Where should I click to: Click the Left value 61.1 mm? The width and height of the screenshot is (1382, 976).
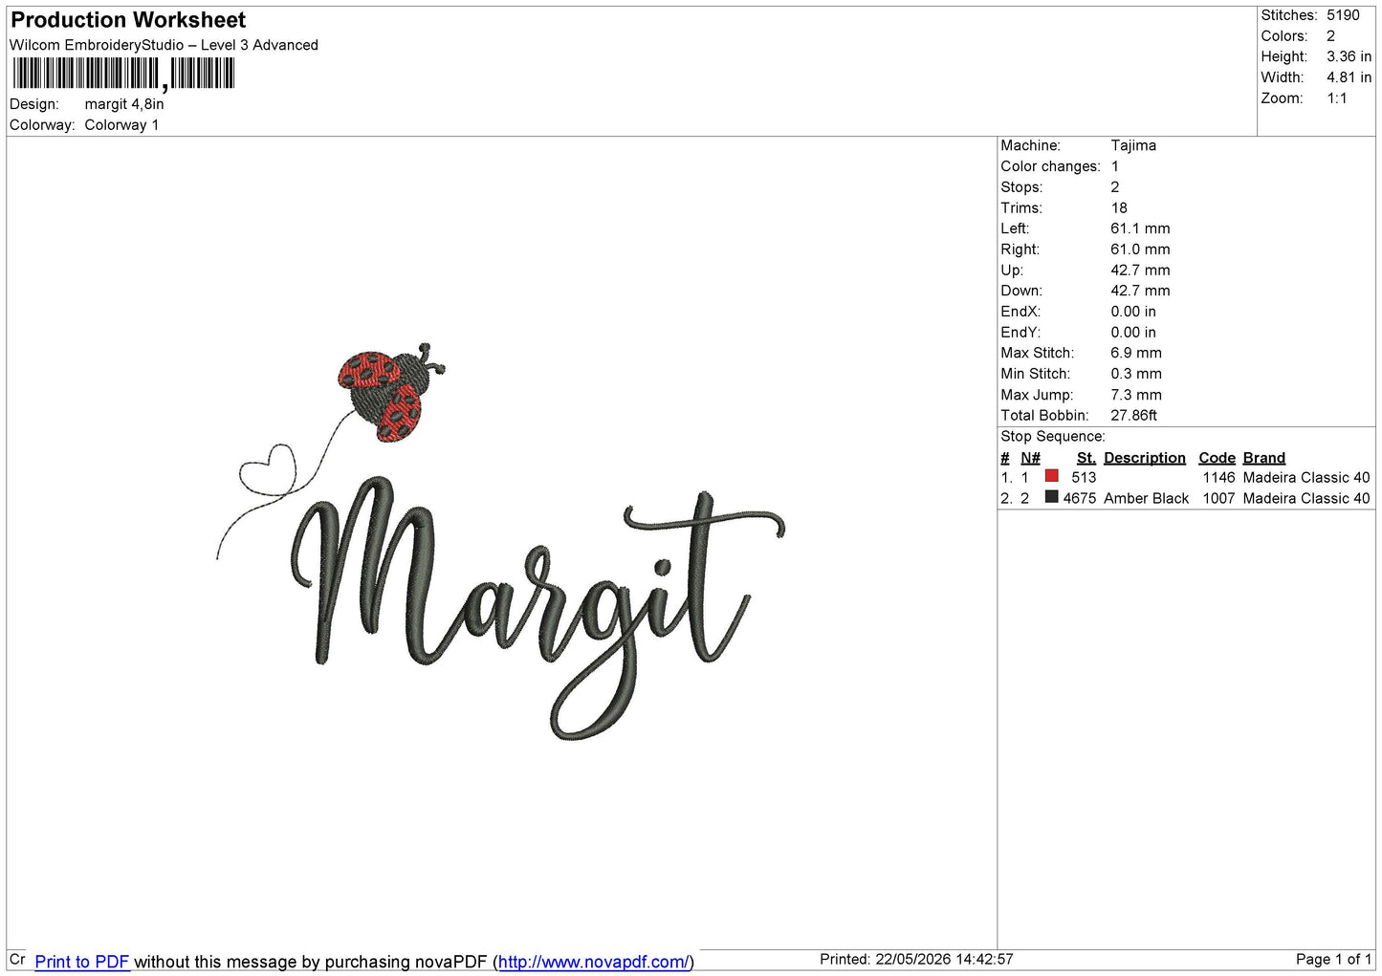coord(1140,228)
